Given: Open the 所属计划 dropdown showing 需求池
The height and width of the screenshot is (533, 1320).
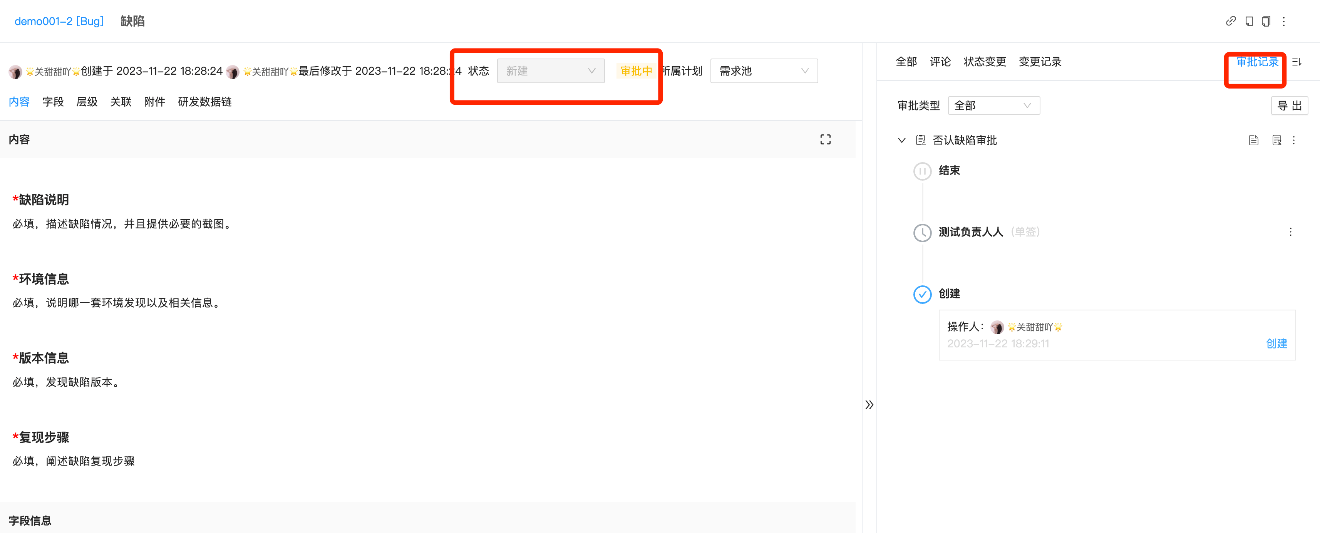Looking at the screenshot, I should [x=763, y=71].
